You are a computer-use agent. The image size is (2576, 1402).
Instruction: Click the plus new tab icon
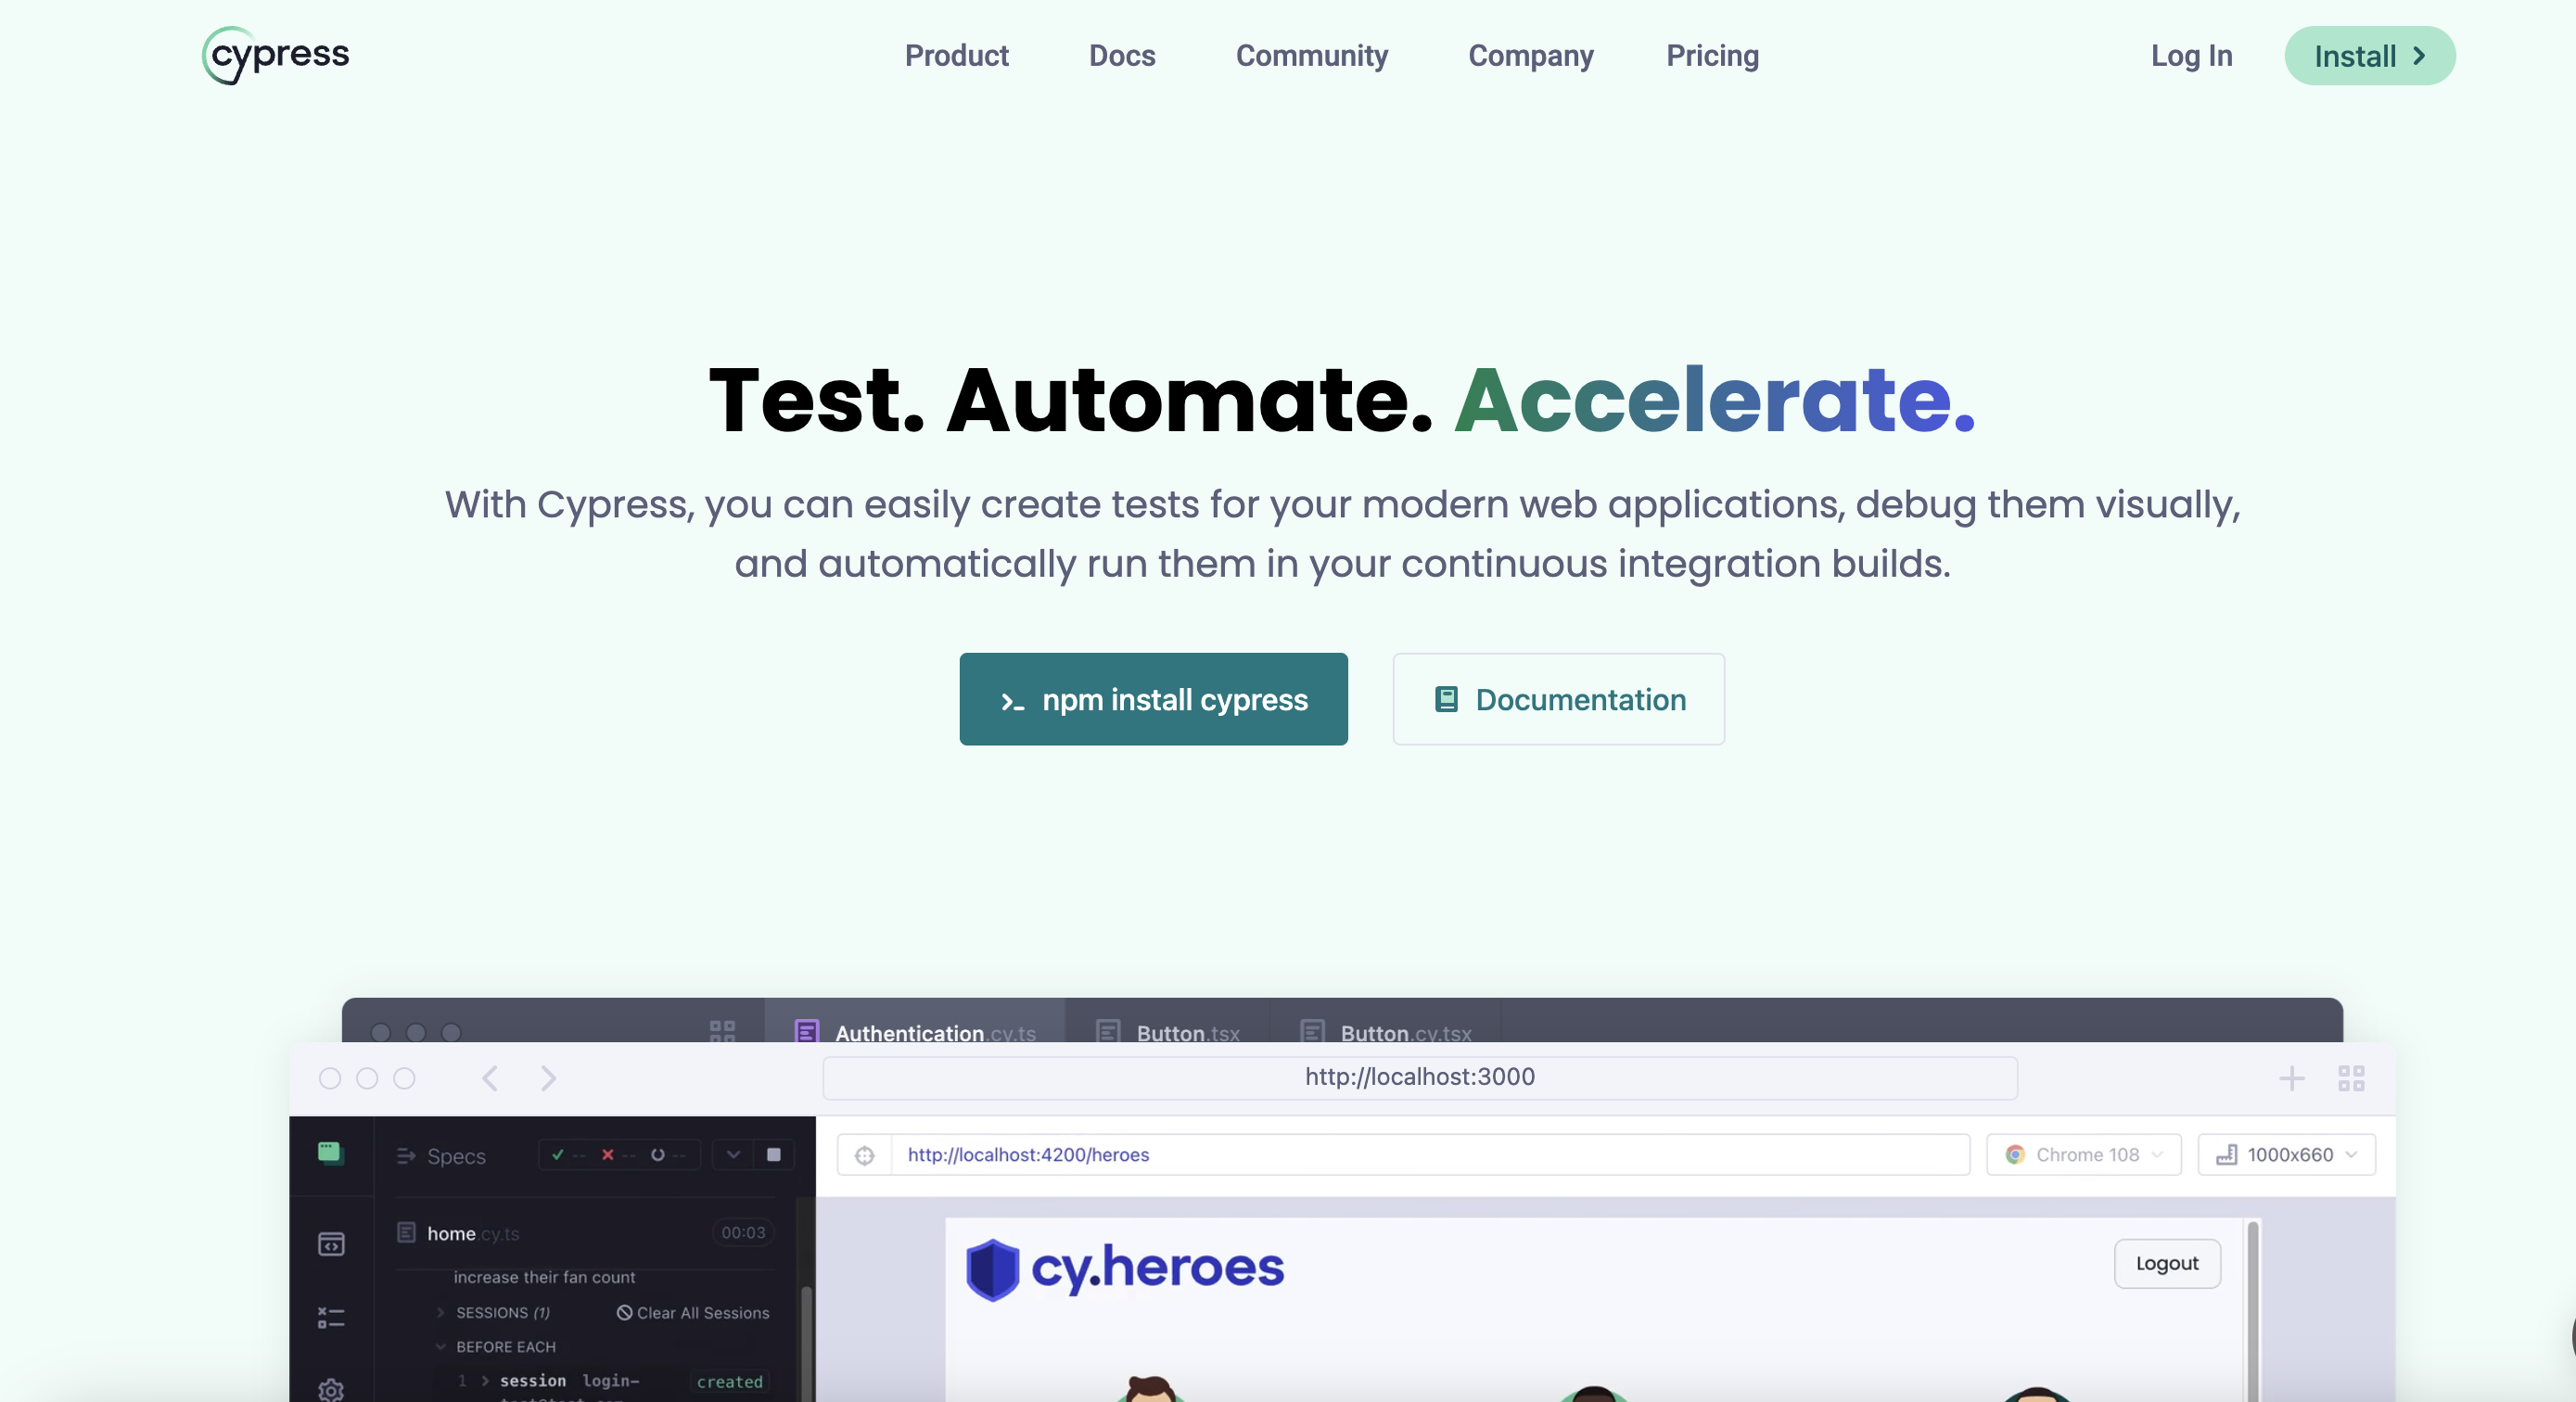[x=2291, y=1078]
